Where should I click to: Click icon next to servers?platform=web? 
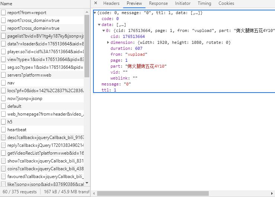point(3,75)
